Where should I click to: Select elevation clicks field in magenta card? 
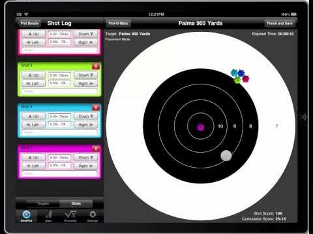click(59, 157)
